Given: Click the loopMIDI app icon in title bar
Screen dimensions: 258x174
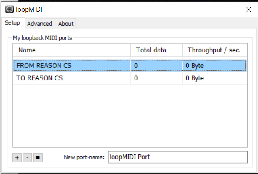Looking at the screenshot, I should pos(9,9).
